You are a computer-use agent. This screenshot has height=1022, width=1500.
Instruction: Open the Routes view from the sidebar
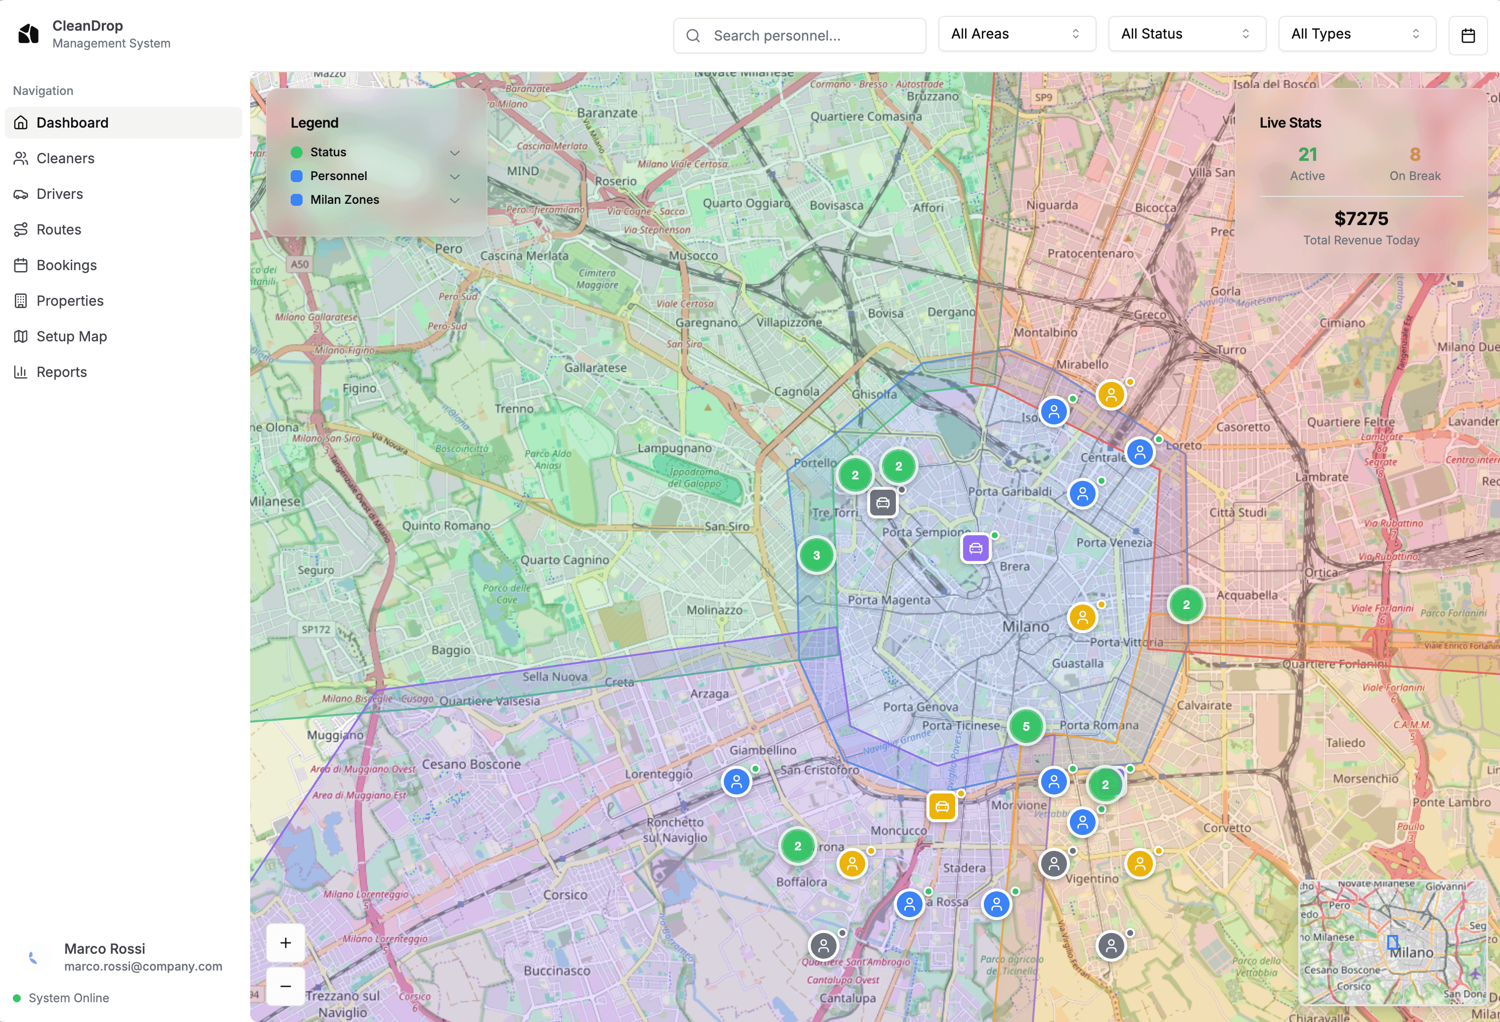[x=58, y=229]
